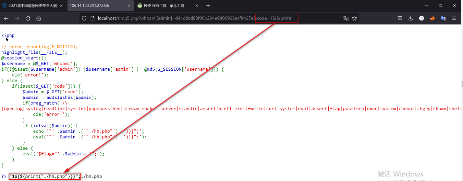Viewport: 463px width, 181px height.
Task: Click the page info icon beside localhost
Action: point(93,18)
